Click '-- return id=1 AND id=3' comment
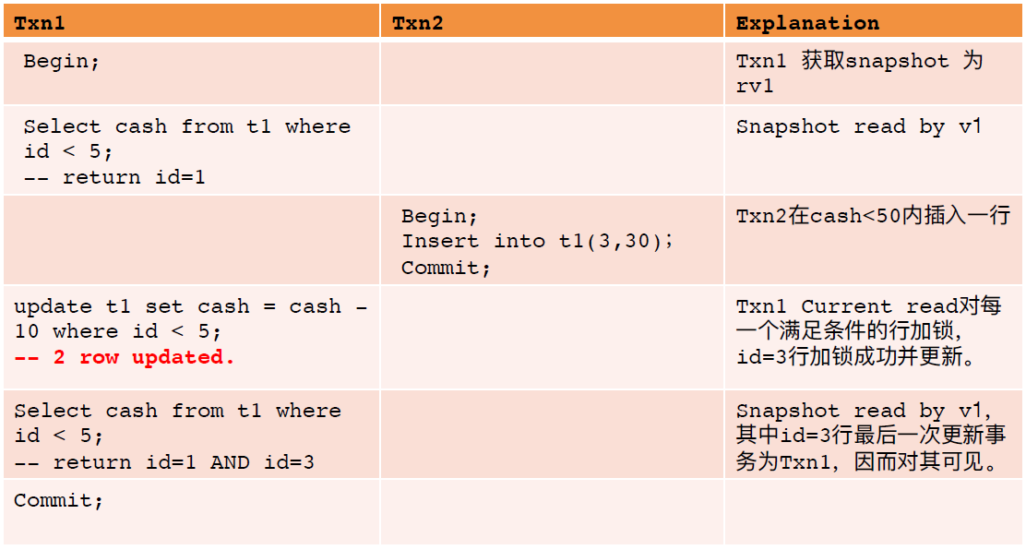Screen dimensions: 1026x550 (164, 461)
